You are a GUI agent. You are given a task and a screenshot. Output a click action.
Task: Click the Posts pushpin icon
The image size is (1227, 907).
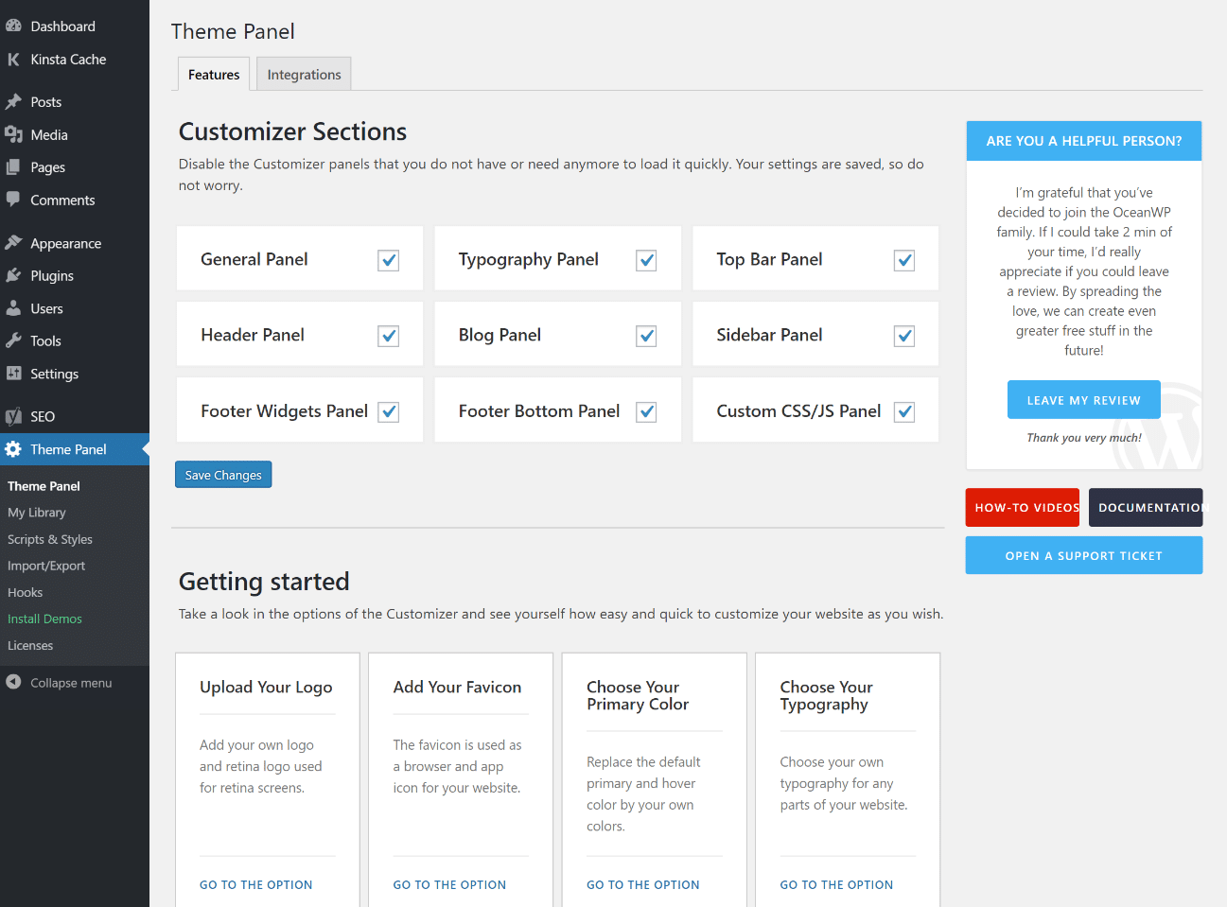coord(13,102)
